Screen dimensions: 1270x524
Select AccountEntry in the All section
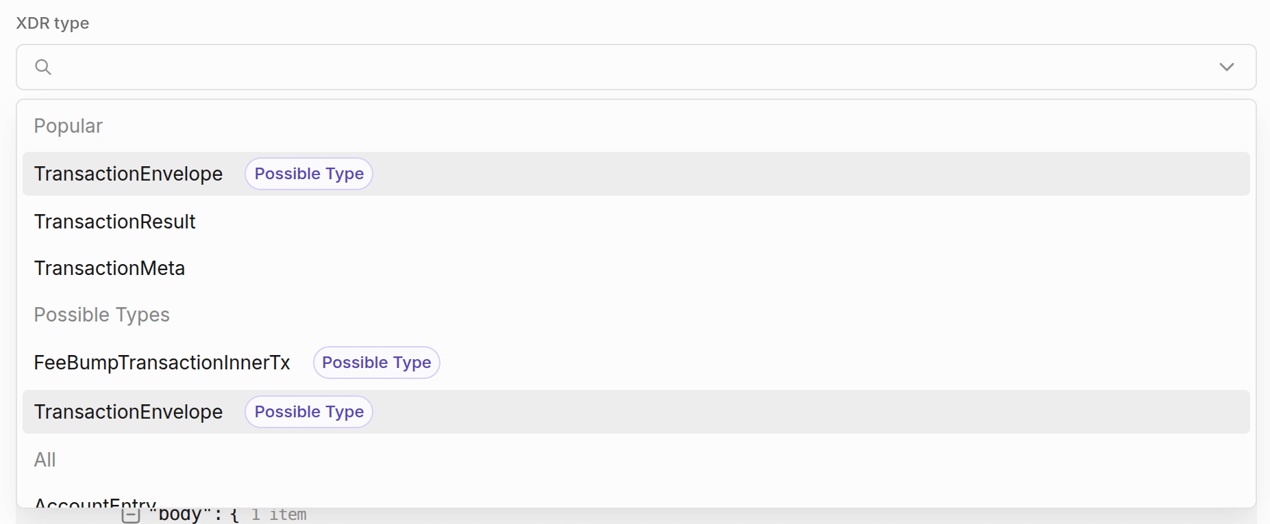pyautogui.click(x=95, y=504)
